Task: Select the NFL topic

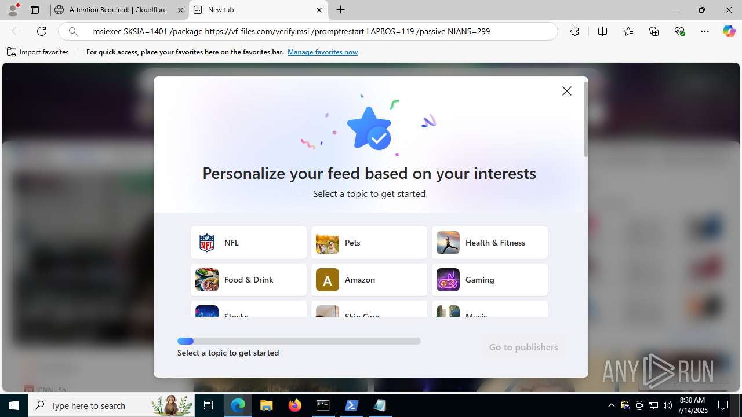Action: tap(249, 243)
